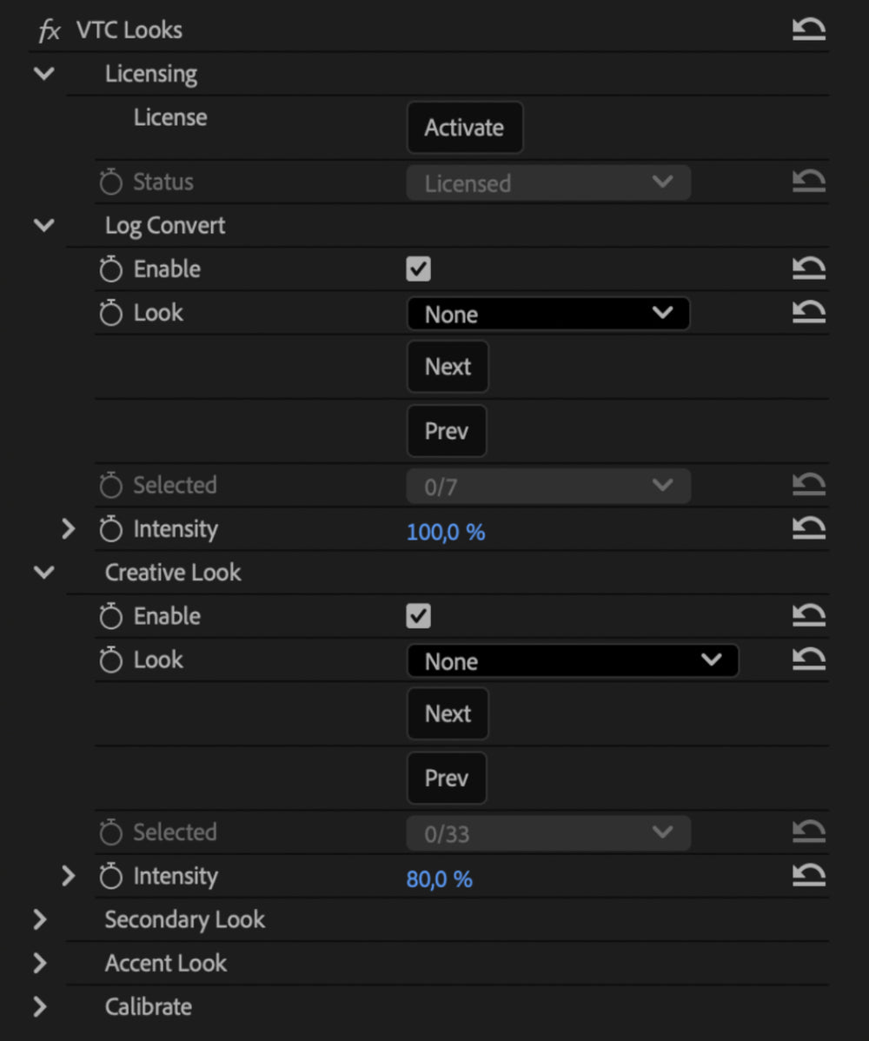
Task: Uncheck the Log Convert Enable checkbox
Action: [418, 269]
